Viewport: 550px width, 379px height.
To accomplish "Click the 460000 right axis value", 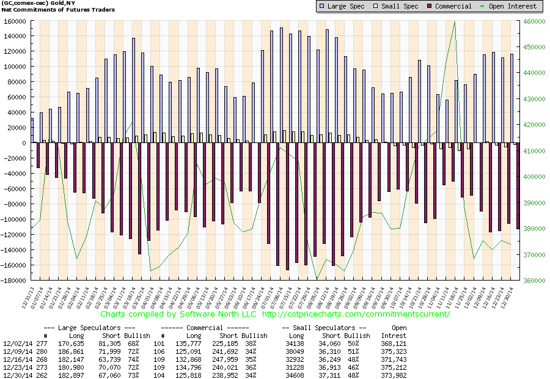I will [534, 21].
